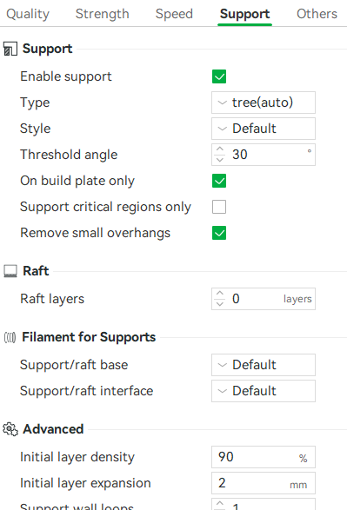Click the Advanced section gears icon
The image size is (347, 510).
[x=10, y=429]
